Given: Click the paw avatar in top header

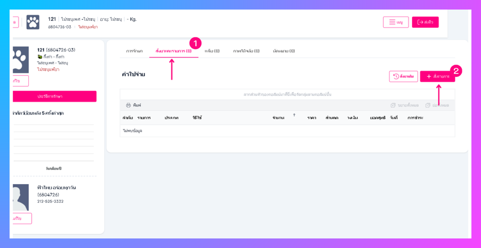Looking at the screenshot, I should (x=33, y=22).
